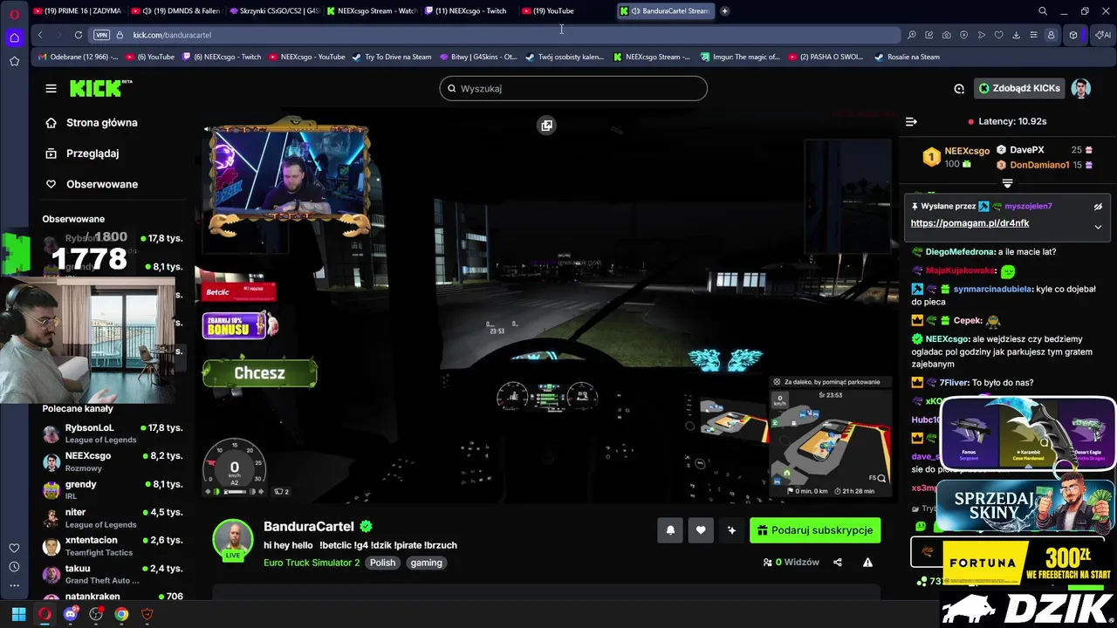
Task: Take a snapshot with camera toolbar icon
Action: (947, 35)
